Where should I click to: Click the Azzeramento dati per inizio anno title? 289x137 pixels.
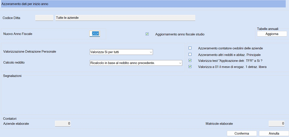[x=25, y=4]
